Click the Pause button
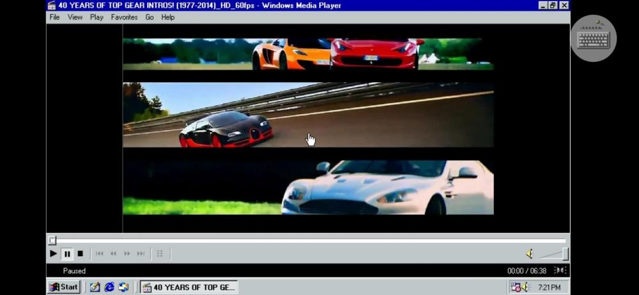Screen dimensions: 639x295 tap(67, 254)
